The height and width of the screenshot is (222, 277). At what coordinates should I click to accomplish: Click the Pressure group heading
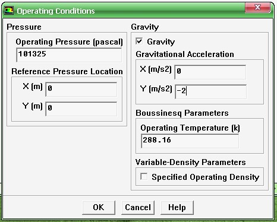pos(24,27)
